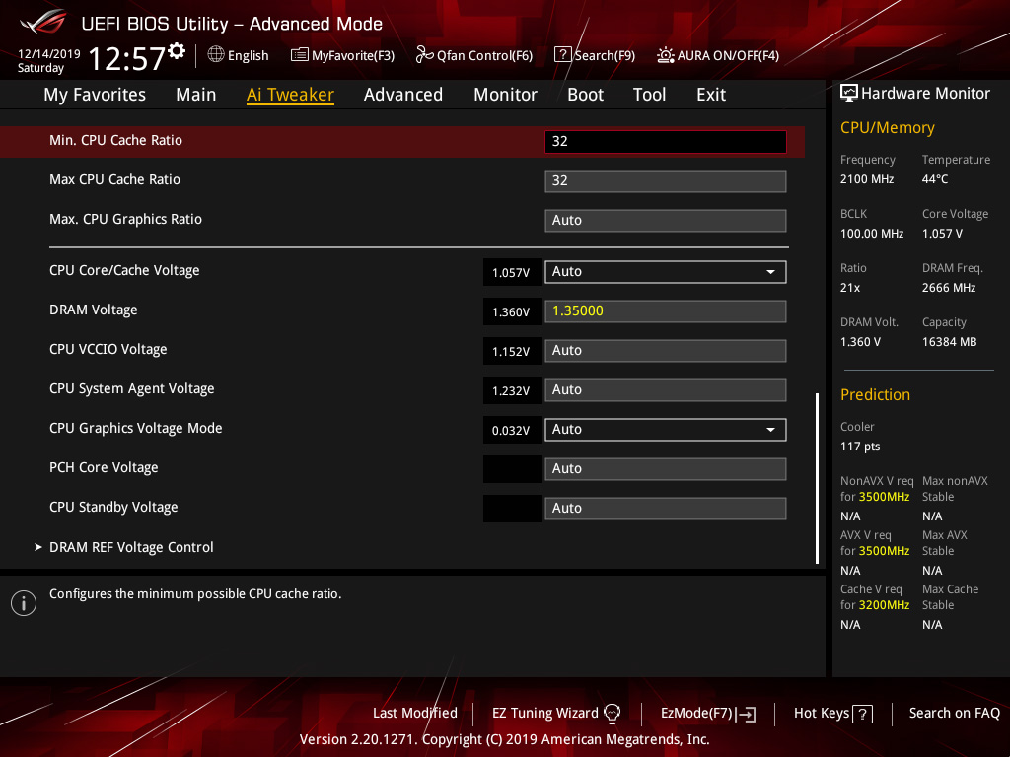The image size is (1010, 757).
Task: Click the 100.00 MHz BCLK value
Action: tap(872, 234)
